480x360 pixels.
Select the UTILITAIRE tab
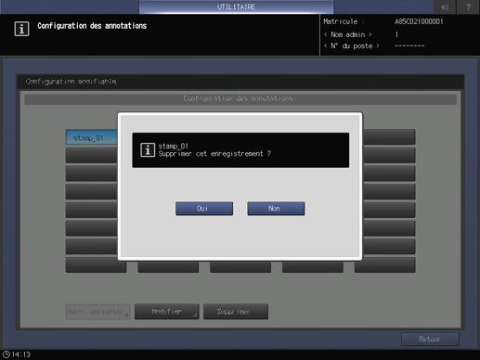[236, 6]
